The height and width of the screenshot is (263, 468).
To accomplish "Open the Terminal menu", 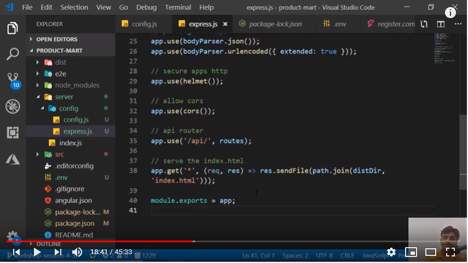I will point(178,8).
